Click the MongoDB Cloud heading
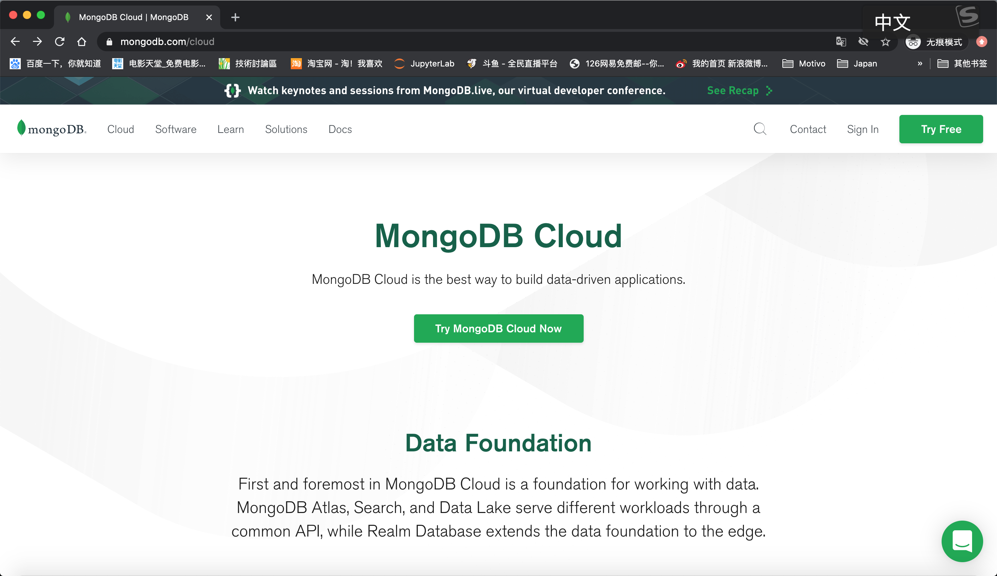Viewport: 997px width, 576px height. click(498, 236)
